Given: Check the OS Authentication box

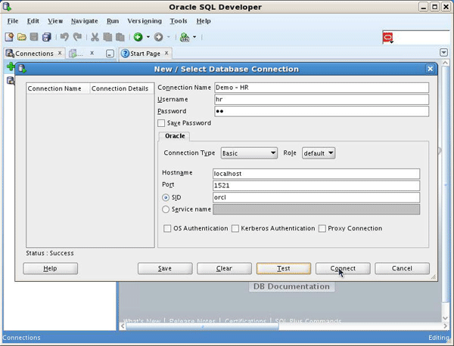Looking at the screenshot, I should 168,228.
